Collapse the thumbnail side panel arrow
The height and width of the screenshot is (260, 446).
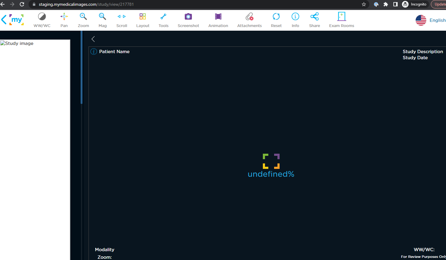click(93, 39)
